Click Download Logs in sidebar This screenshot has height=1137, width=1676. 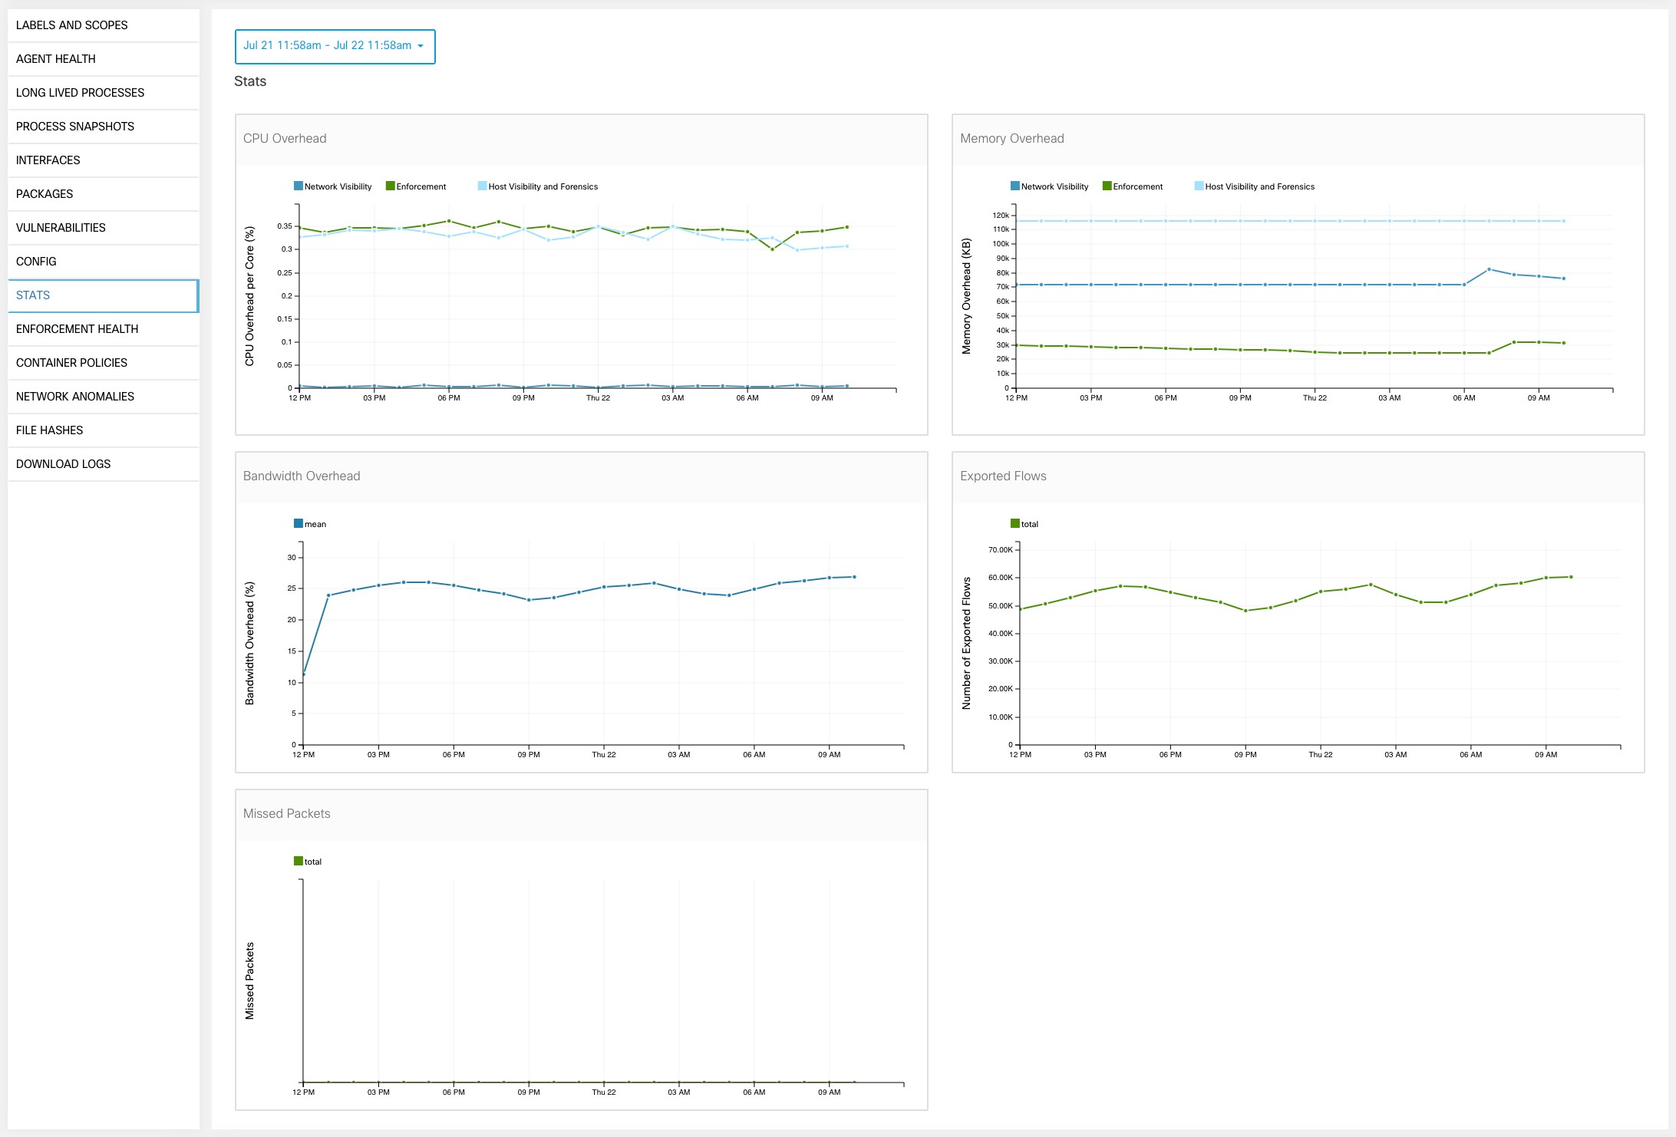104,464
